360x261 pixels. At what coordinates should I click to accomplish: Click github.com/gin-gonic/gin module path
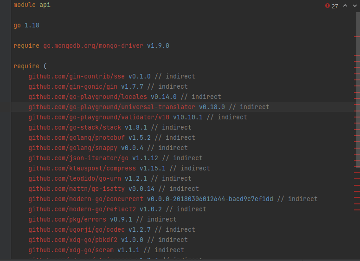point(73,87)
